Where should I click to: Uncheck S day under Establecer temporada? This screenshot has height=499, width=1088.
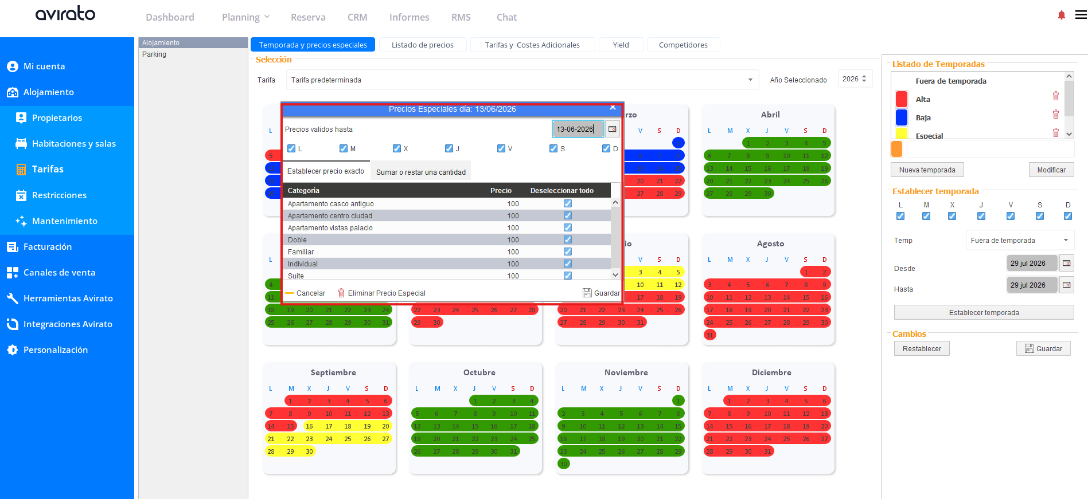point(1039,216)
